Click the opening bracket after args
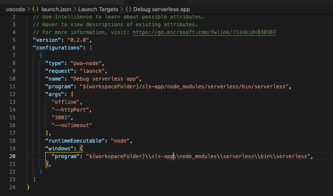The width and height of the screenshot is (333, 196). [72, 94]
